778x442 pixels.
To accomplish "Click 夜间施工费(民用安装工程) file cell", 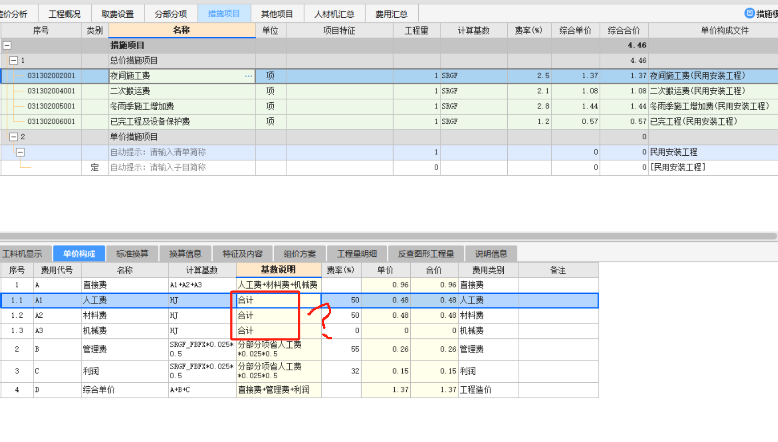I will (713, 76).
